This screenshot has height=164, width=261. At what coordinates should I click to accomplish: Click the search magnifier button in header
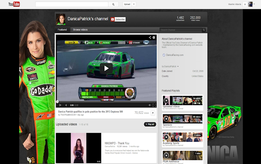(x=113, y=4)
